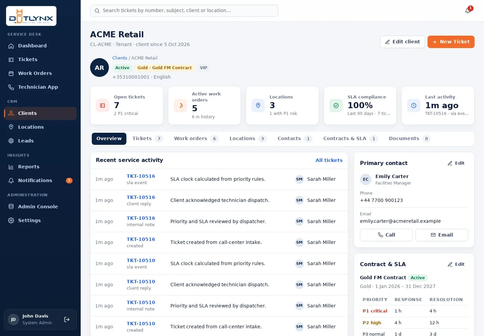Open the Contacts tab
The width and height of the screenshot is (484, 336).
[295, 139]
